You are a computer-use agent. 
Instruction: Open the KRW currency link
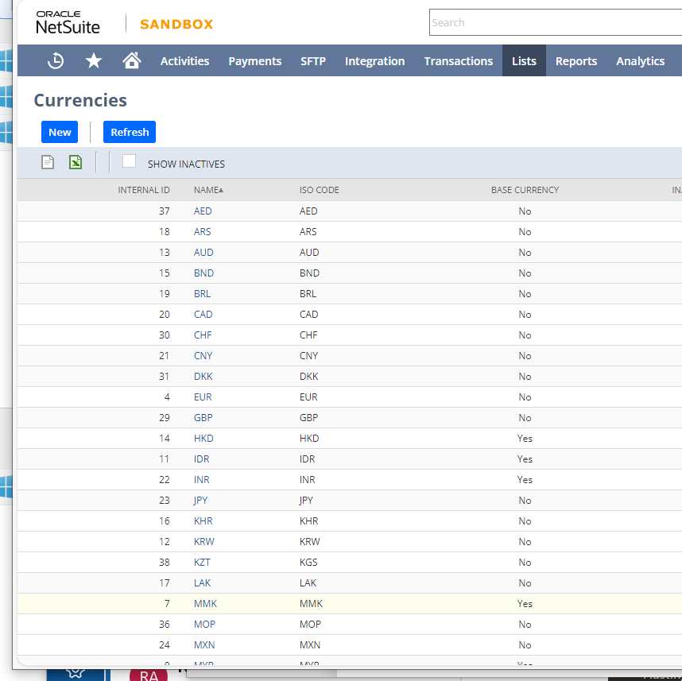[204, 541]
